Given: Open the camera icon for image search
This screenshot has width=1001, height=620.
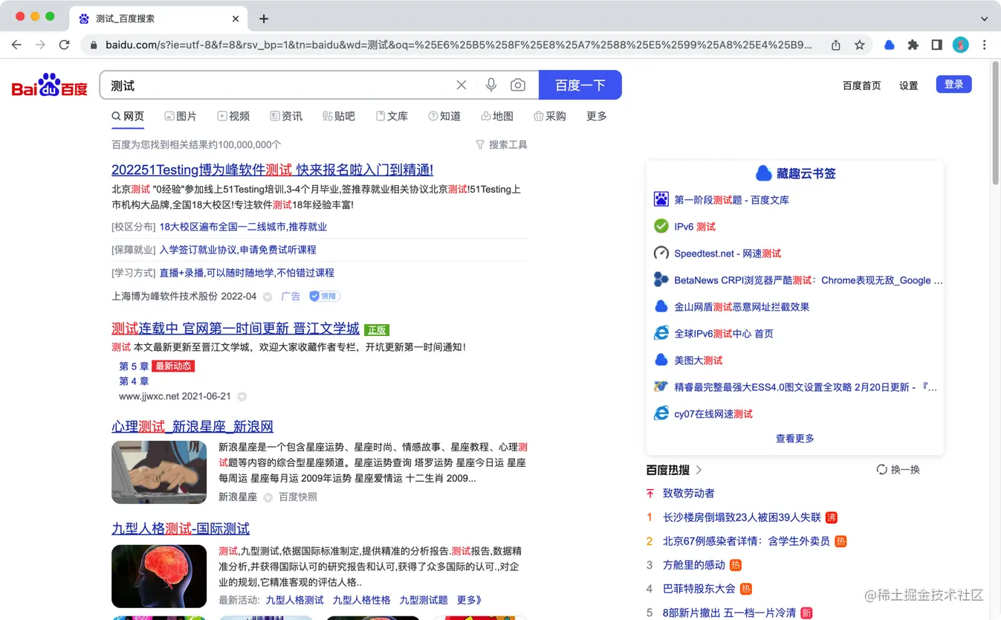Looking at the screenshot, I should click(518, 85).
